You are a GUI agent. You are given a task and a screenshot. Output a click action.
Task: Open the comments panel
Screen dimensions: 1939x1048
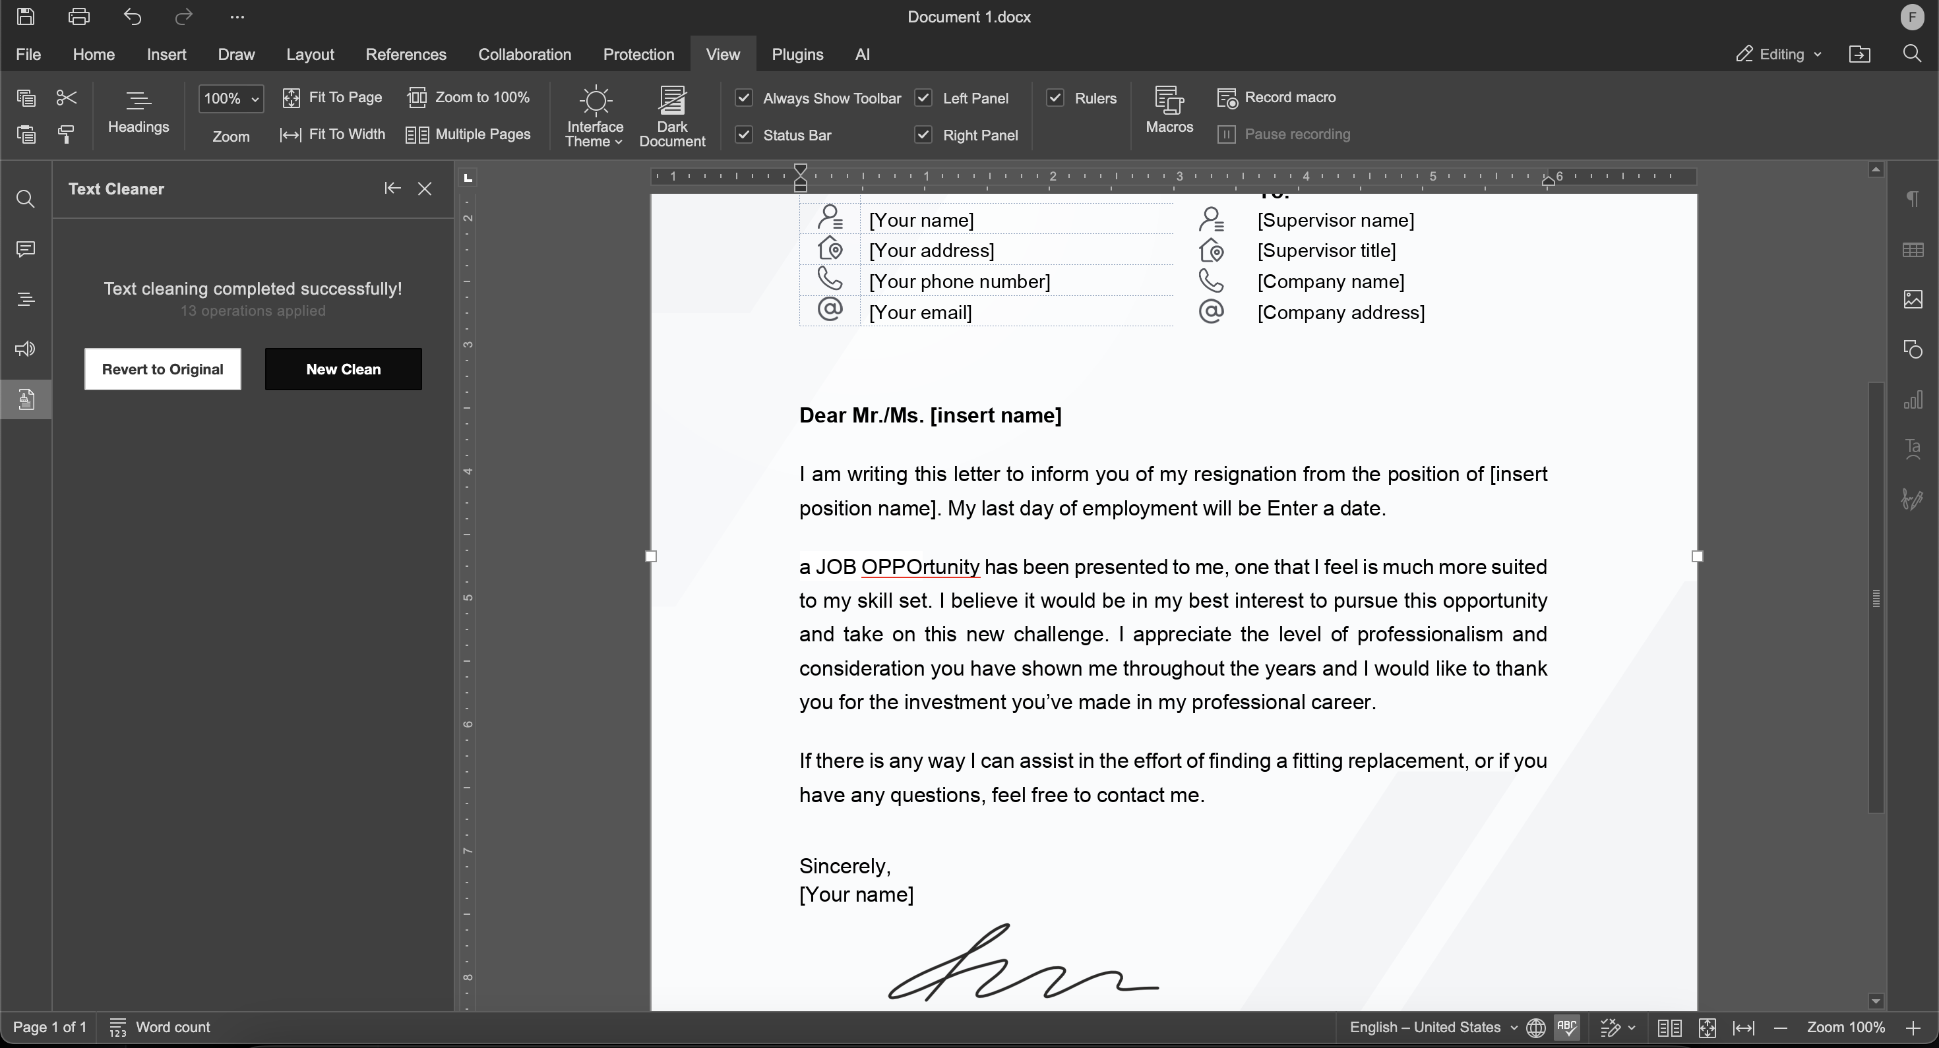26,248
